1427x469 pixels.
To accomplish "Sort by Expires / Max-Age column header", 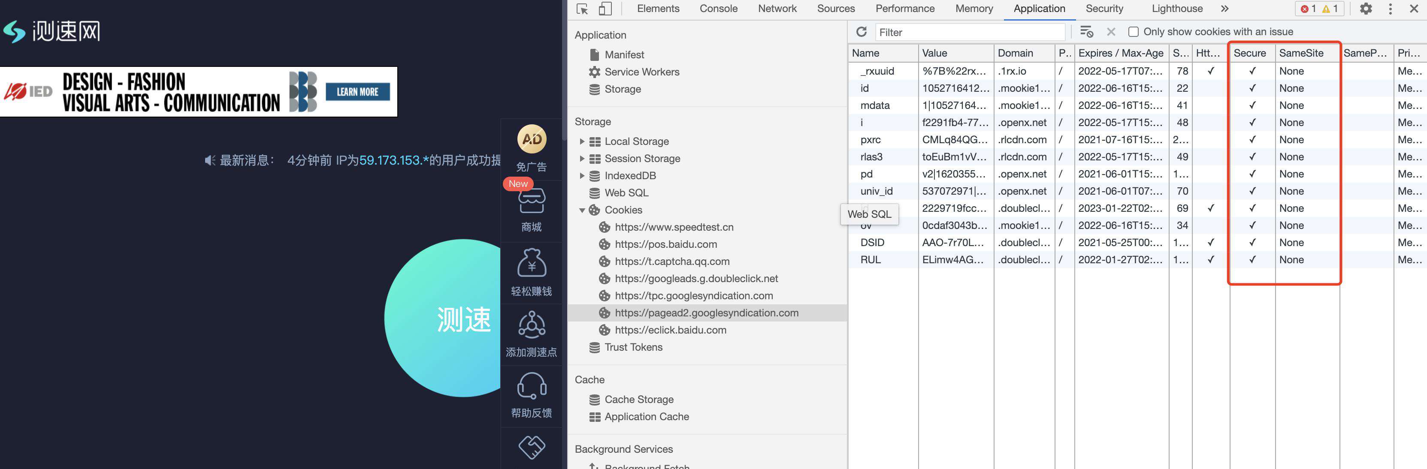I will (1121, 53).
